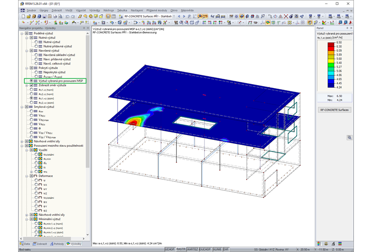Click the magnifier icon at panel edge
Viewport: 372px width, 252px height.
[349, 137]
